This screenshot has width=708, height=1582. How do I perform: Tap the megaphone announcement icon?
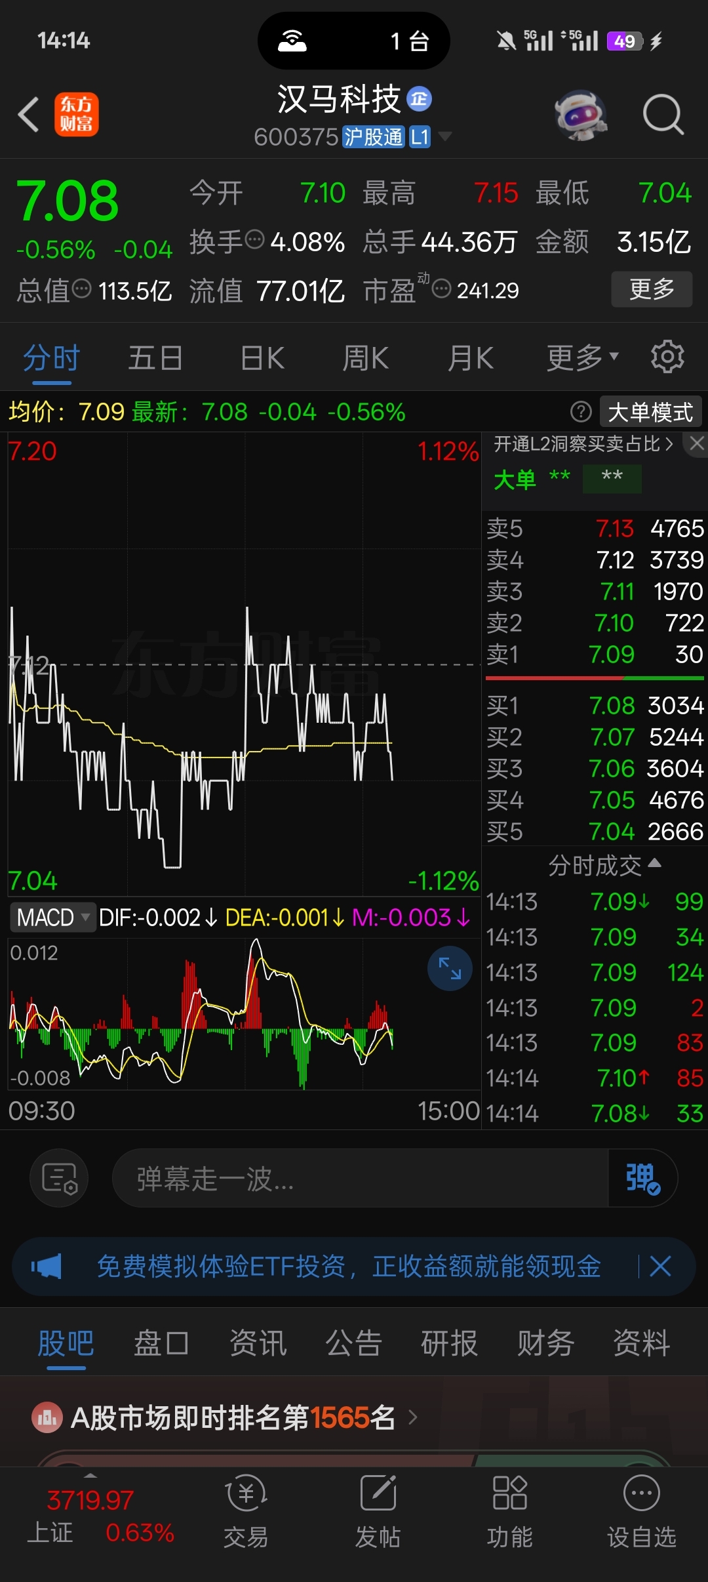[x=47, y=1266]
